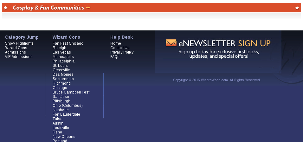Select Philadelphia from Wizard Cons list

coord(63,61)
